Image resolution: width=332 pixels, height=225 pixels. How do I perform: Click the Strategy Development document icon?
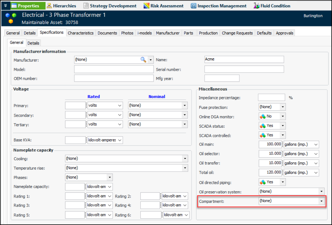click(x=86, y=6)
